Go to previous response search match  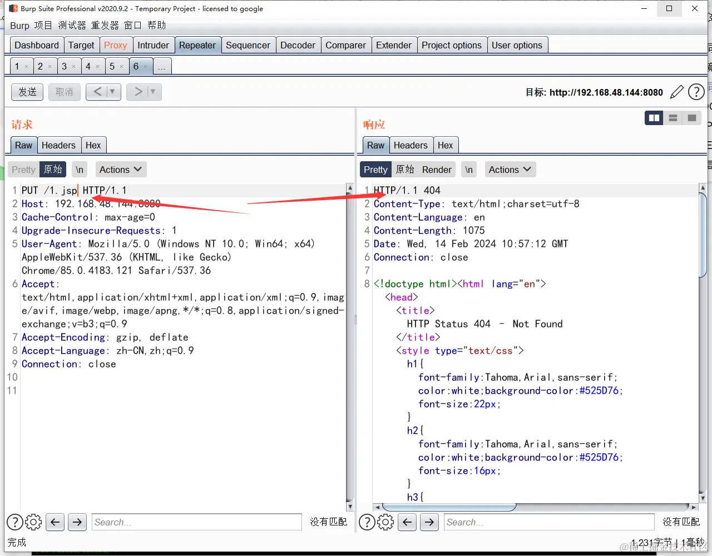point(407,522)
